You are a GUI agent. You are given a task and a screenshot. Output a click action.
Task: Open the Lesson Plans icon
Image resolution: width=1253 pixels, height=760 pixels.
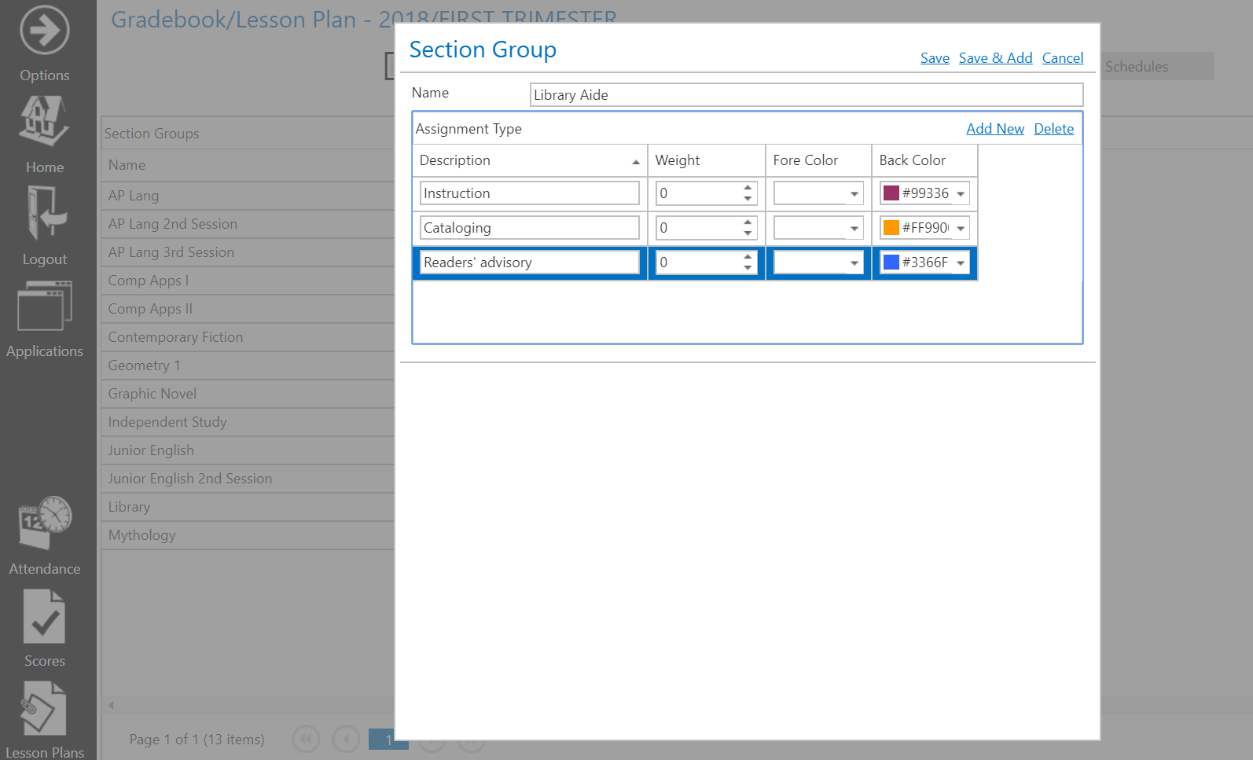pyautogui.click(x=44, y=708)
